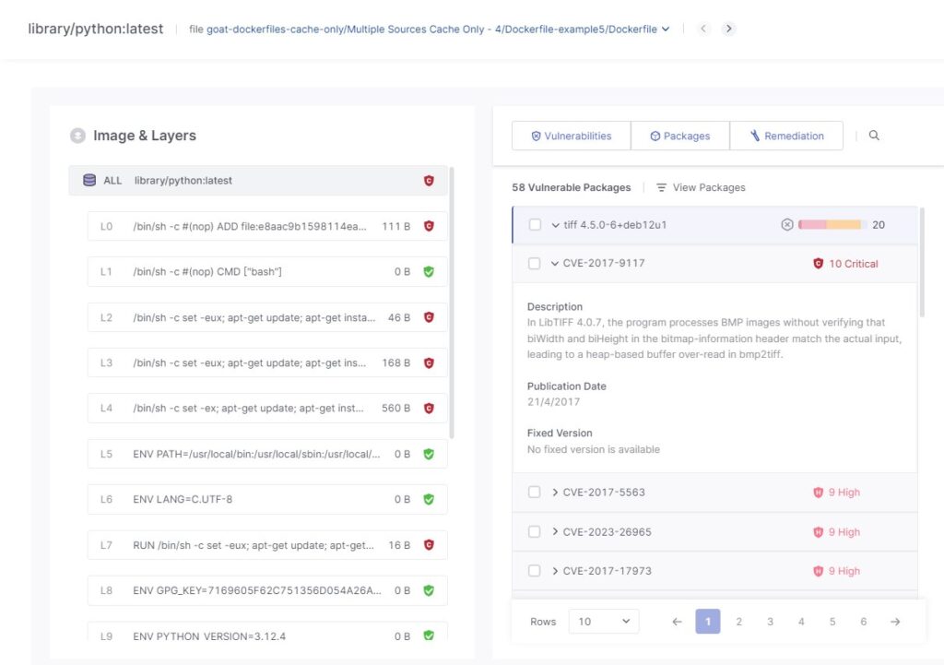This screenshot has width=944, height=665.
Task: Click the next file arrow in header
Action: point(728,29)
